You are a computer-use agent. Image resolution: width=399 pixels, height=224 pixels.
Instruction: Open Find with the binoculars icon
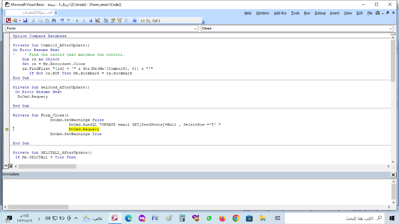(54, 21)
